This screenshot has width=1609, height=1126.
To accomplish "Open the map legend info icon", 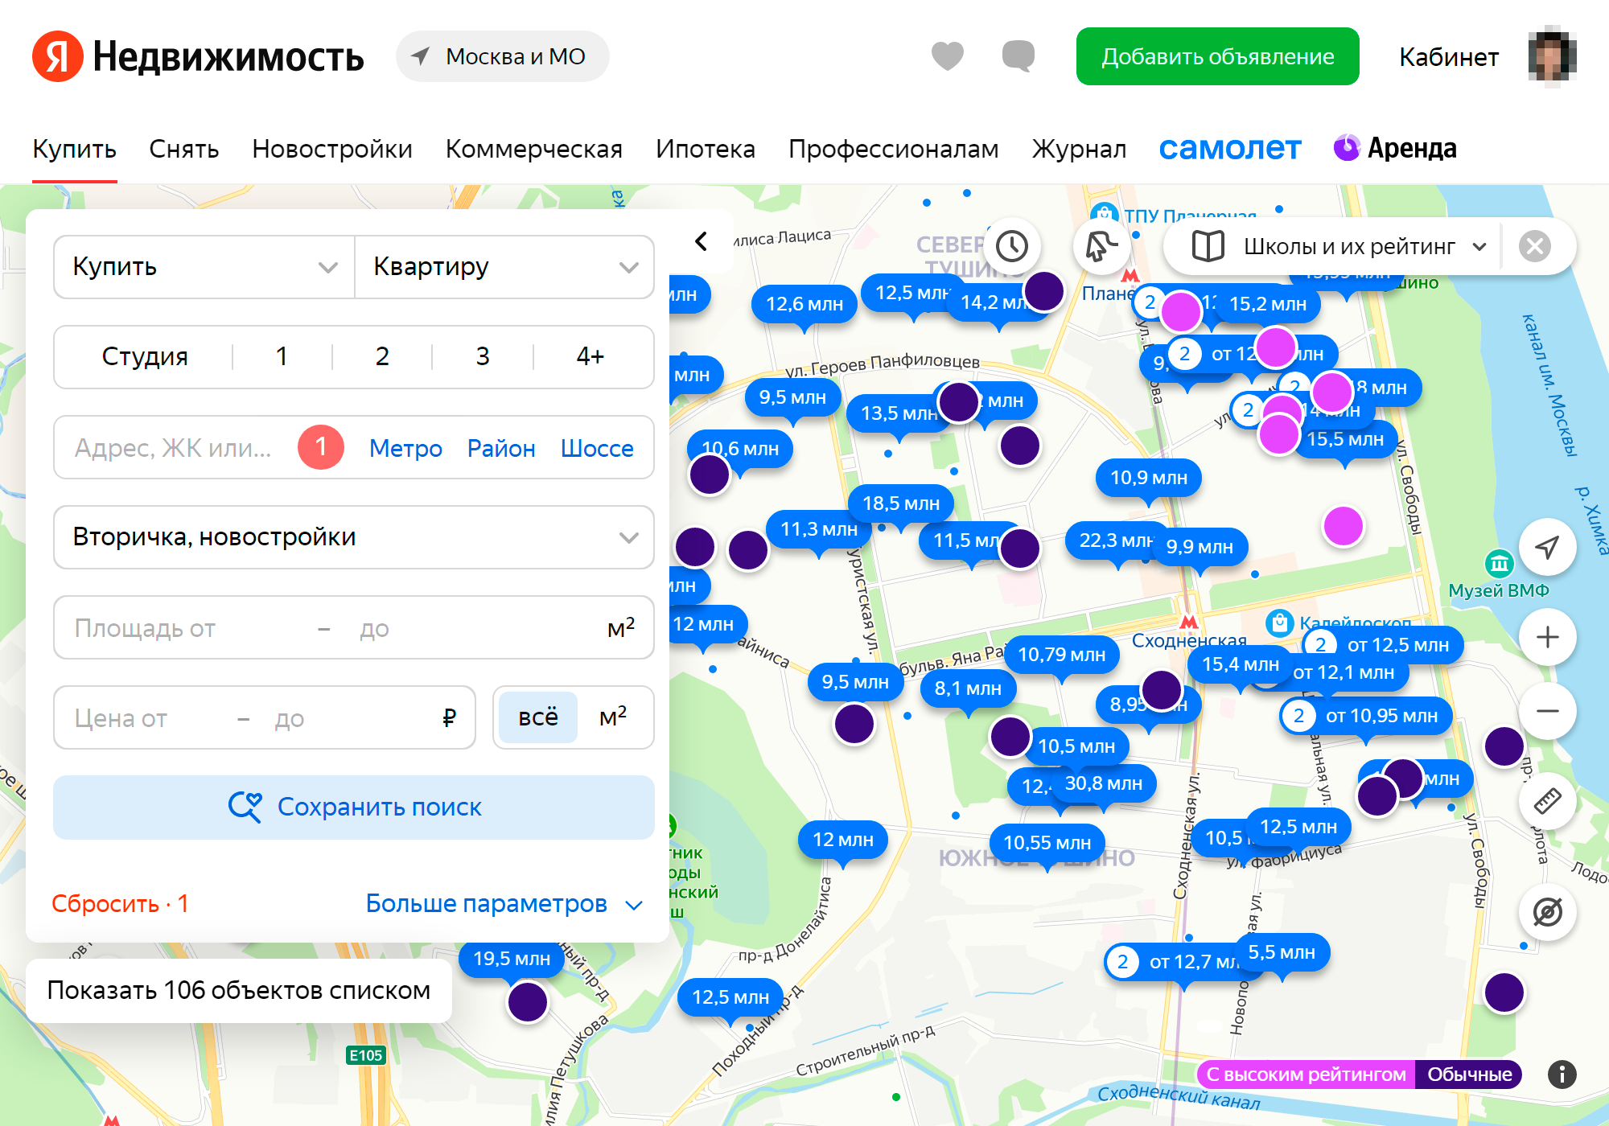I will 1562,1075.
